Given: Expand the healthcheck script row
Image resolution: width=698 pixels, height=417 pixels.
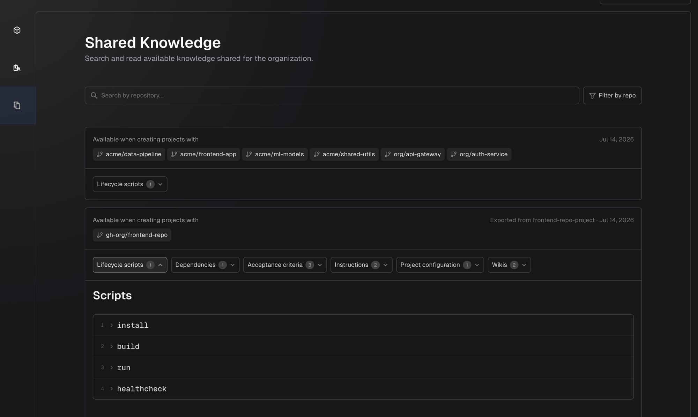Looking at the screenshot, I should click(363, 389).
